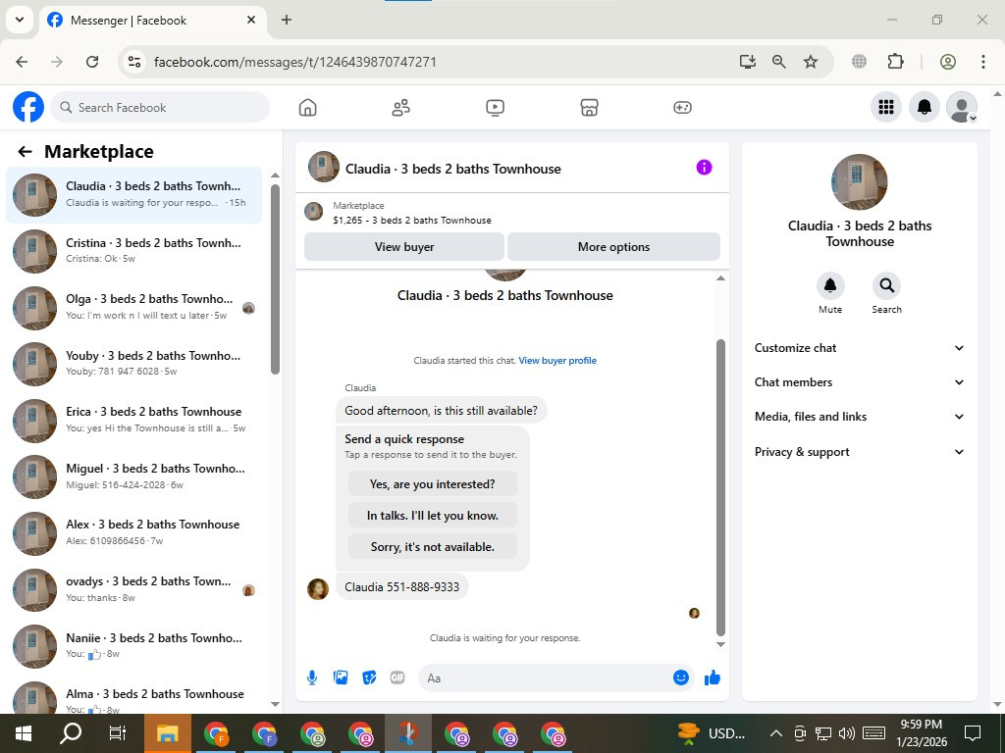Open the notifications bell in header
Image resolution: width=1005 pixels, height=753 pixels.
point(925,107)
